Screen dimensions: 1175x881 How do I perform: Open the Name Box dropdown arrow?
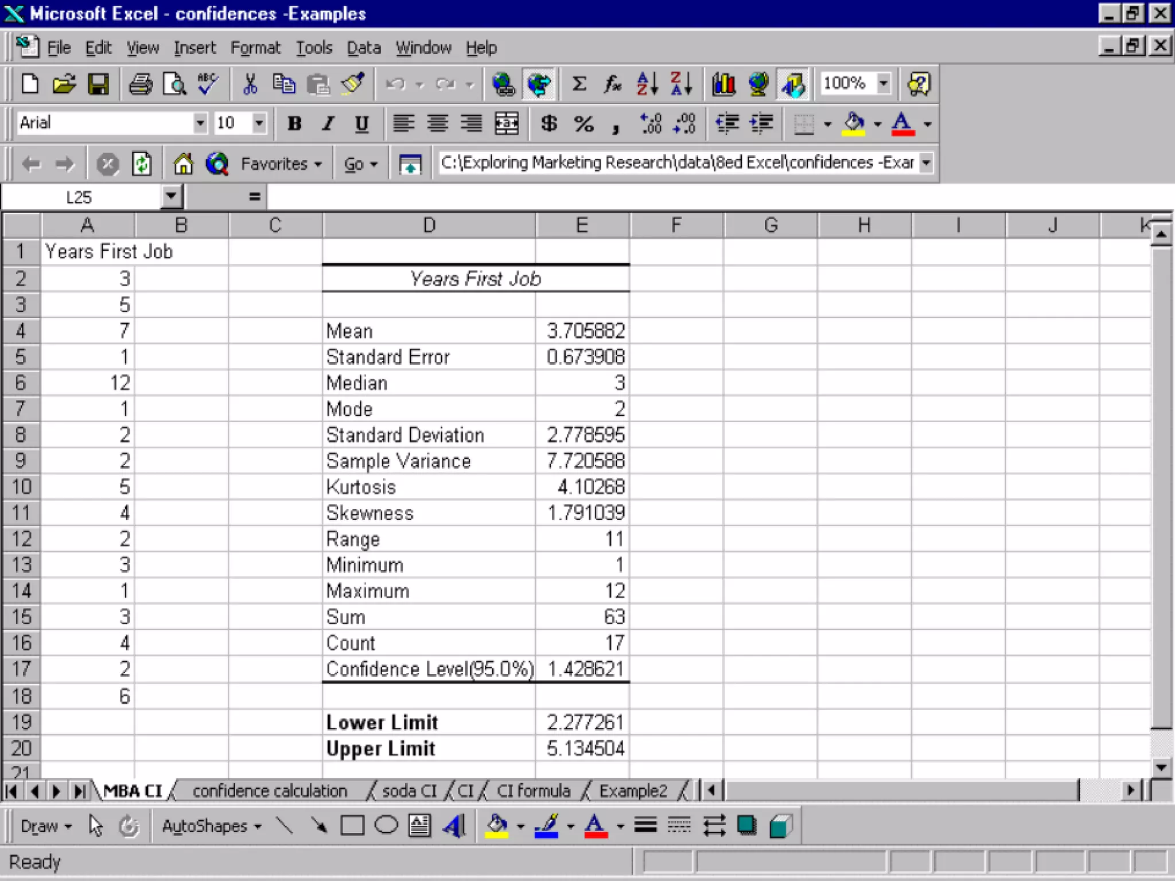coord(170,197)
